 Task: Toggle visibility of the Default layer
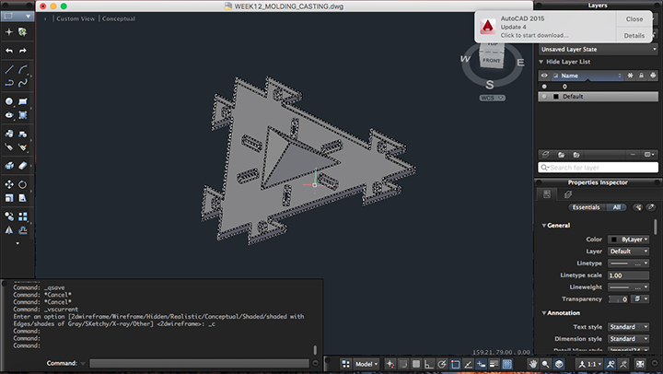click(544, 97)
